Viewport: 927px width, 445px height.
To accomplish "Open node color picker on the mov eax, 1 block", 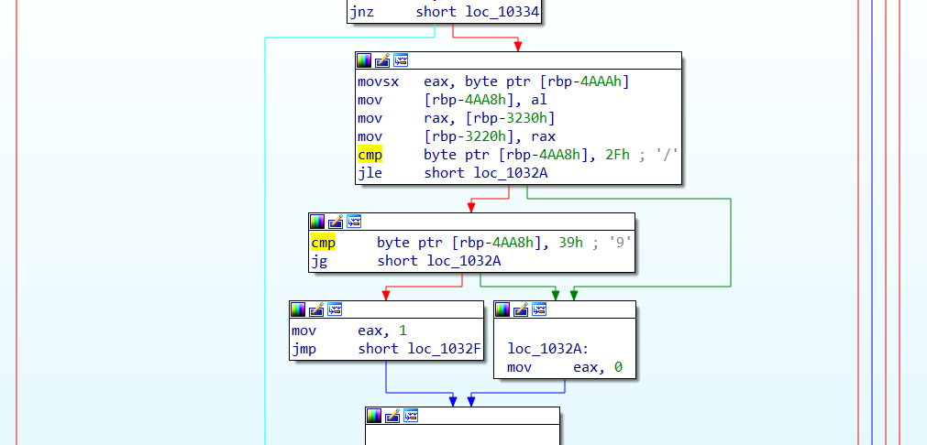I will [x=298, y=309].
